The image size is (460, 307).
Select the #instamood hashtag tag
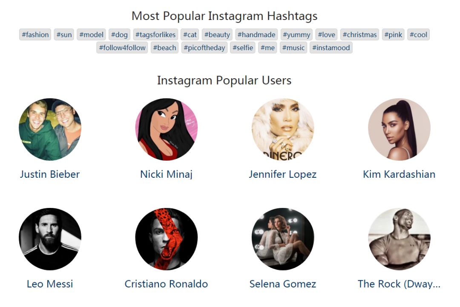(x=331, y=48)
